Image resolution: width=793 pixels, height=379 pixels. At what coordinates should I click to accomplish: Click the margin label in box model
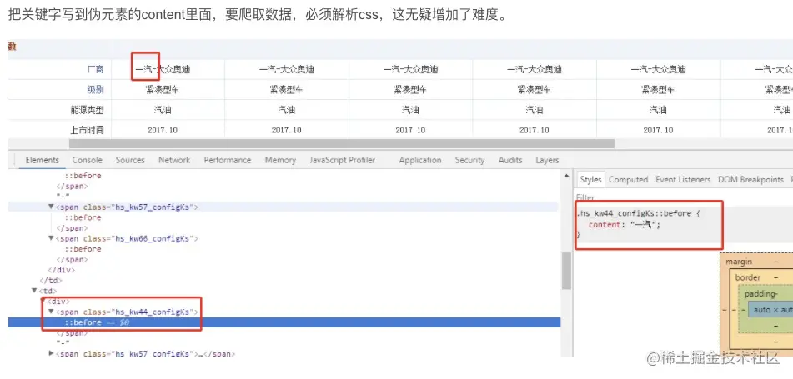coord(739,262)
